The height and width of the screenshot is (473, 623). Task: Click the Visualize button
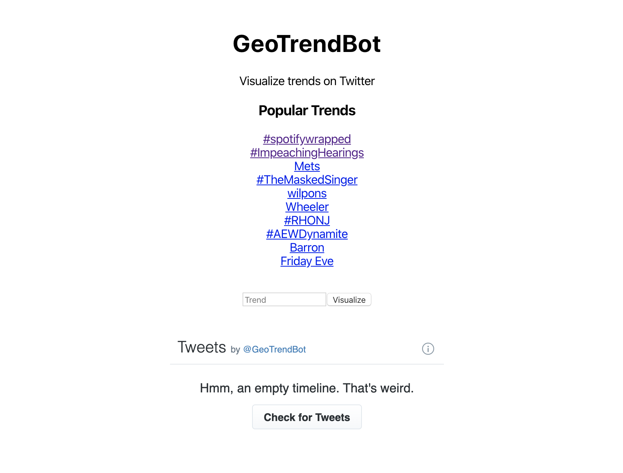[x=349, y=299]
